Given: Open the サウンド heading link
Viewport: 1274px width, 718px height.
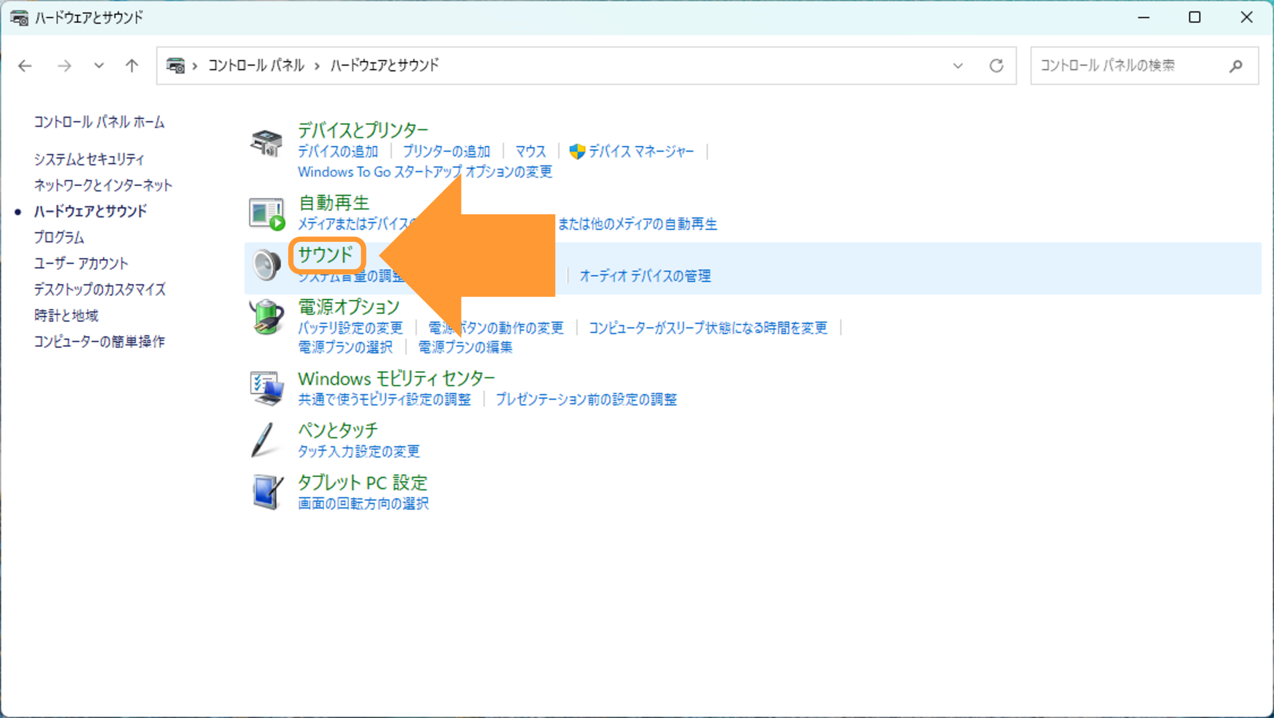Looking at the screenshot, I should point(326,255).
